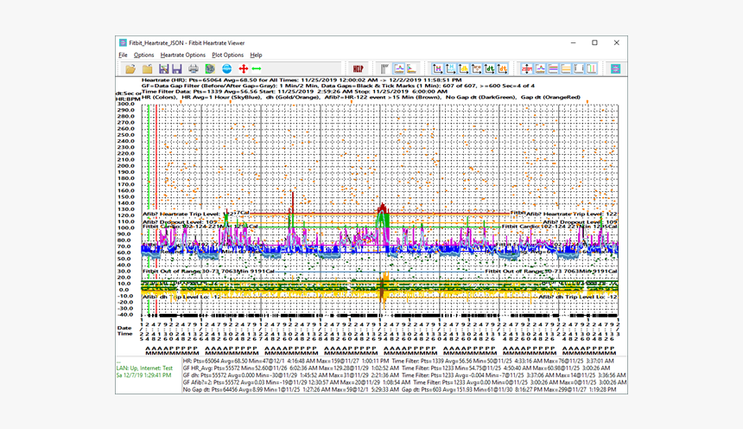
Task: Print the plot with the printer icon
Action: pos(194,69)
